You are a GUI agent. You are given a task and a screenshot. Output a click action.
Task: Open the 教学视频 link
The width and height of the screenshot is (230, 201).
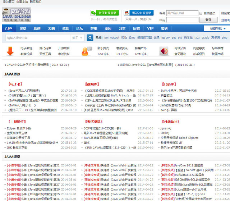click(x=26, y=54)
